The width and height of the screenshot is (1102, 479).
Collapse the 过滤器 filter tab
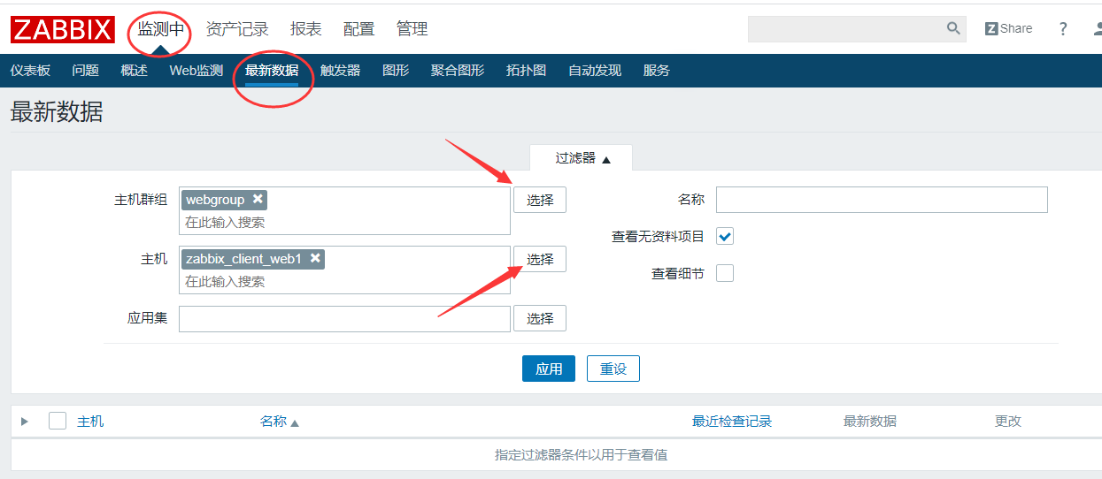coord(582,158)
